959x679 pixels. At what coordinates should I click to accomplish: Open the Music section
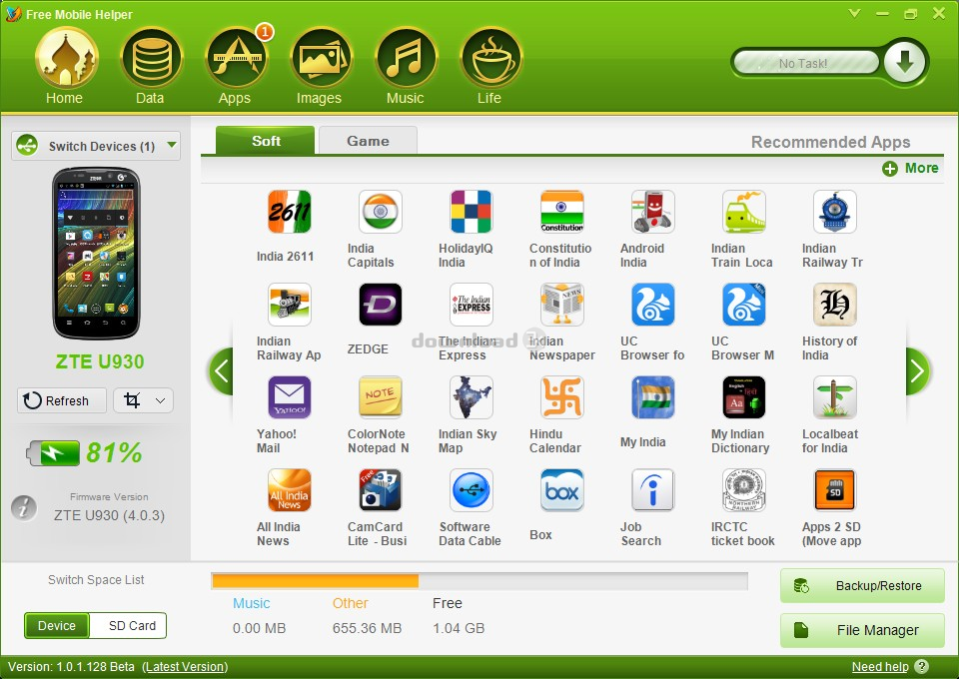click(406, 59)
